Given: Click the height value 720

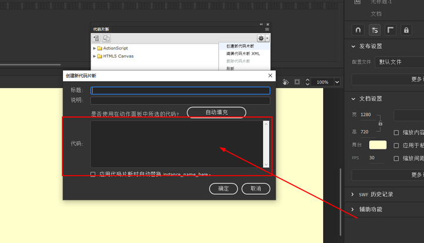Looking at the screenshot, I should click(x=365, y=132).
